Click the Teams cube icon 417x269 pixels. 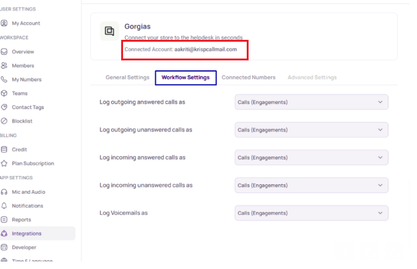coord(4,93)
